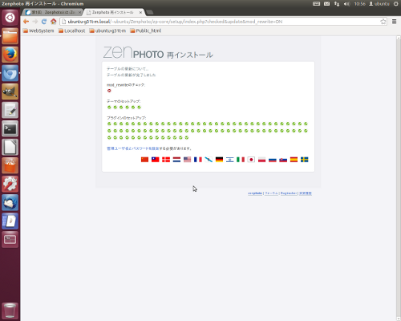Select the Italian flag language
Screen dimensions: 401x321
(x=241, y=160)
